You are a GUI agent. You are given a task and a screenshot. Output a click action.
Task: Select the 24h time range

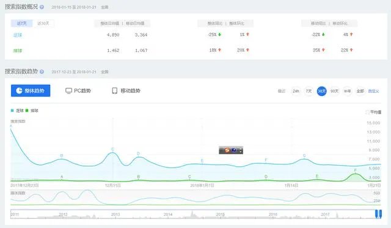[296, 91]
